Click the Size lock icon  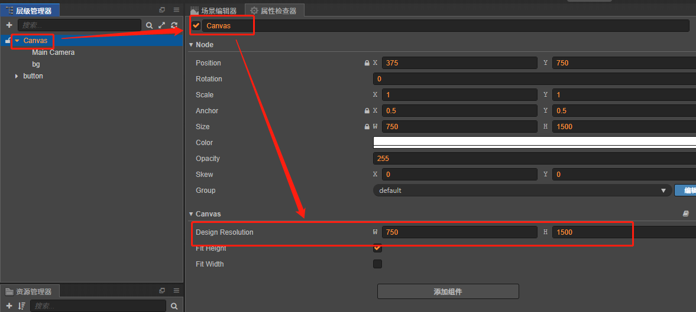click(367, 127)
